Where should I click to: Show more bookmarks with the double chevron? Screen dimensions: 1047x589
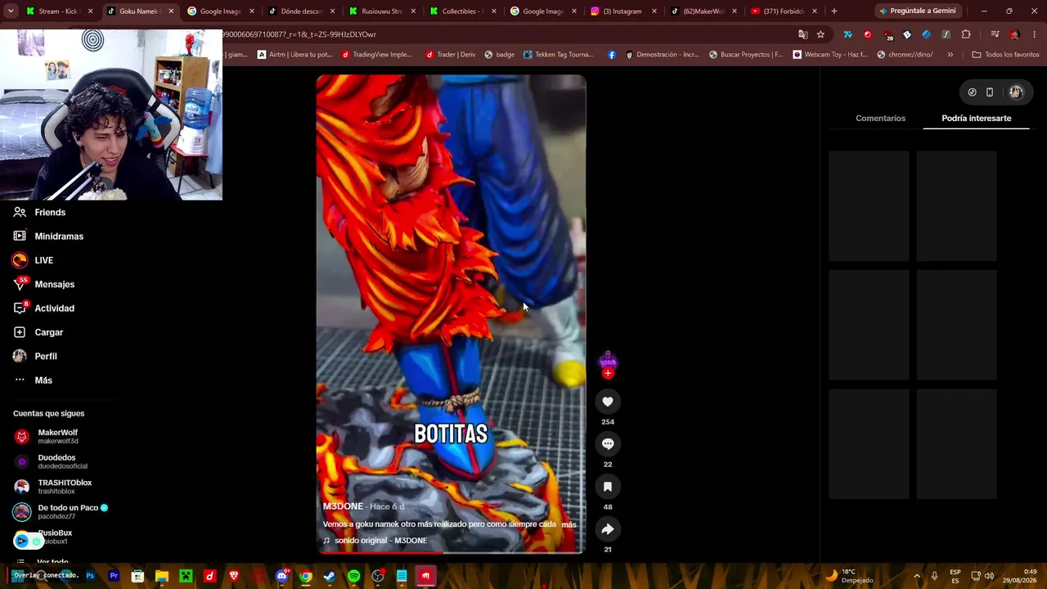(950, 55)
